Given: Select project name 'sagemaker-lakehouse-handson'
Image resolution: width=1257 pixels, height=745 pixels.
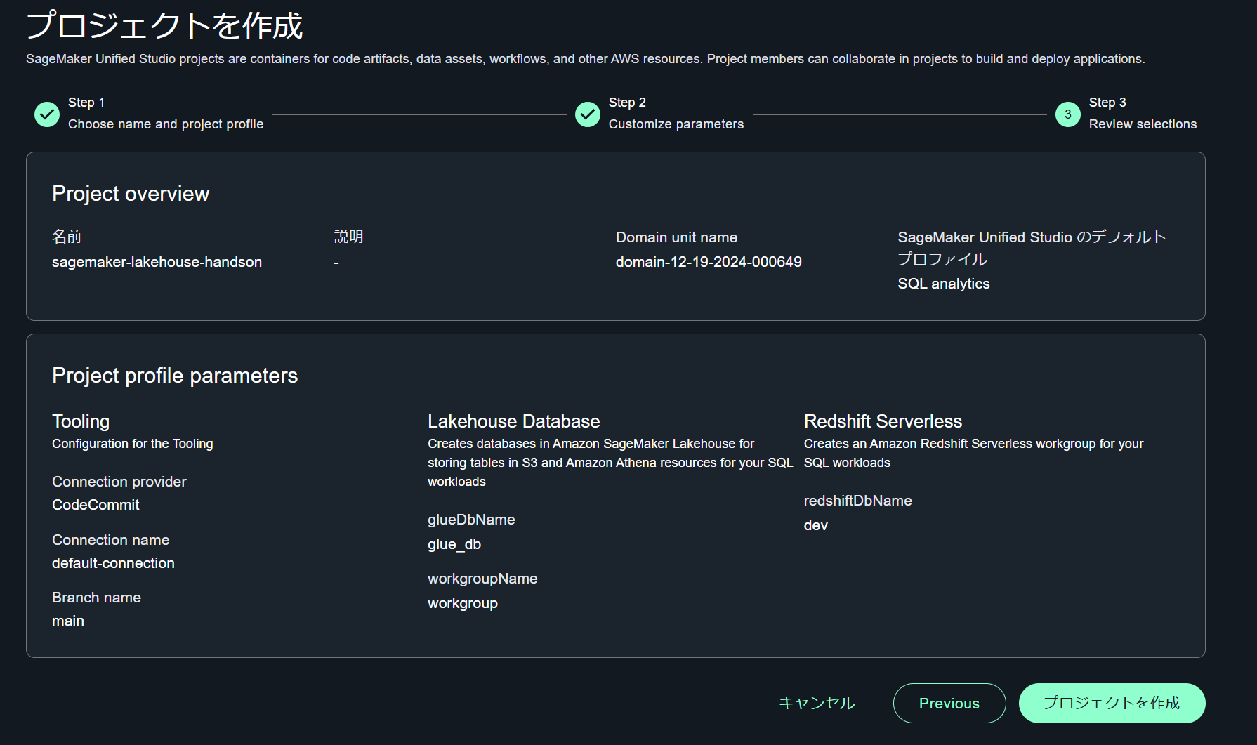Looking at the screenshot, I should click(x=157, y=262).
